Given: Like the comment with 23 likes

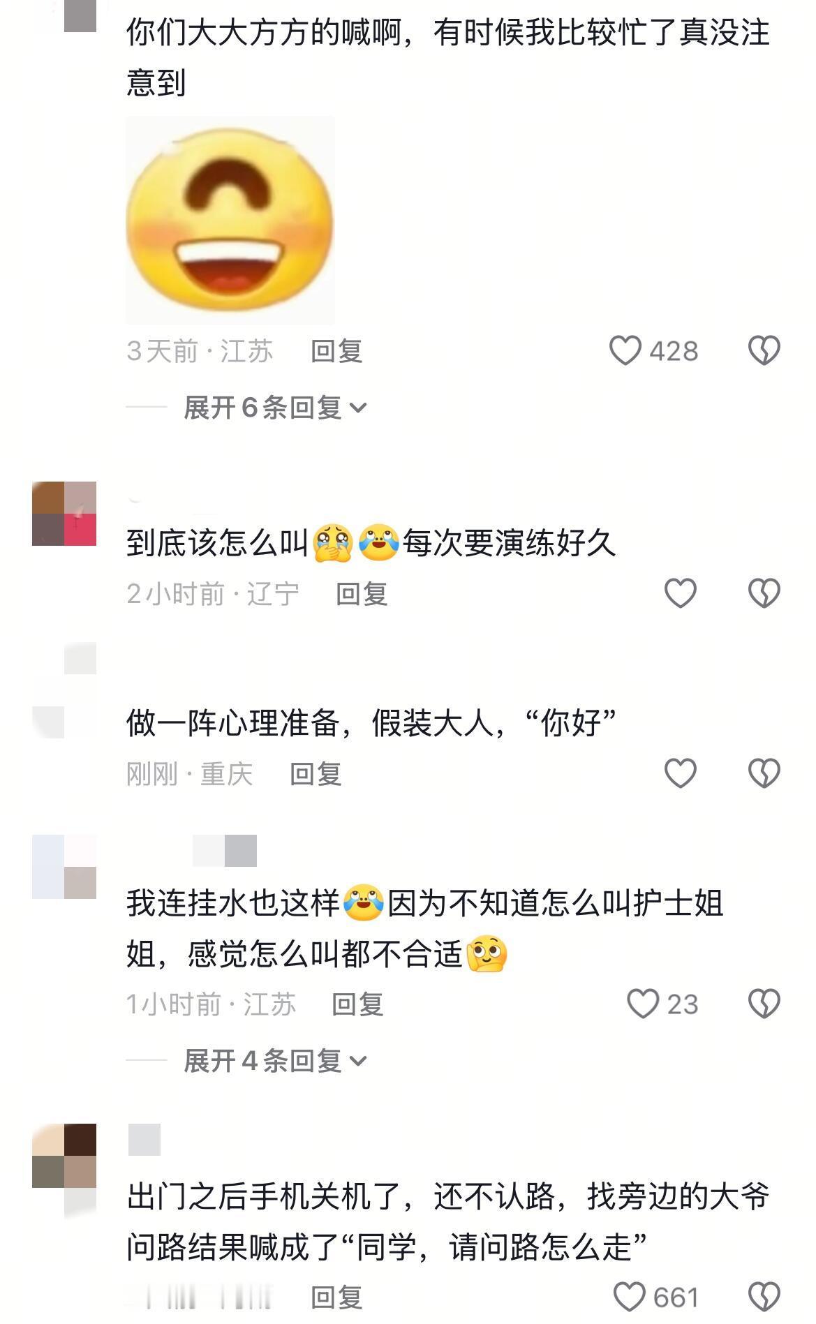Looking at the screenshot, I should click(x=642, y=1004).
